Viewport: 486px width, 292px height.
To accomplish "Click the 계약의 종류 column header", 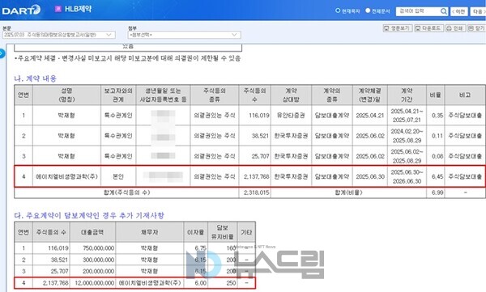I will point(332,95).
